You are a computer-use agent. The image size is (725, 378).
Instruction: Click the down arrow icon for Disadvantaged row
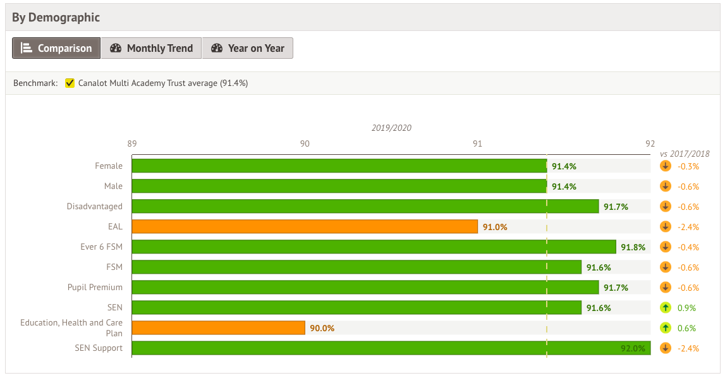(x=665, y=207)
